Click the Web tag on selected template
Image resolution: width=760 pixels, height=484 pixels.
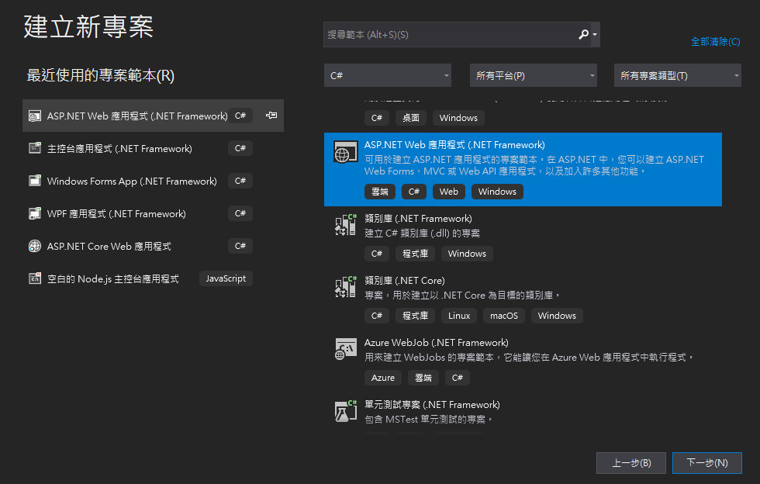pos(449,192)
